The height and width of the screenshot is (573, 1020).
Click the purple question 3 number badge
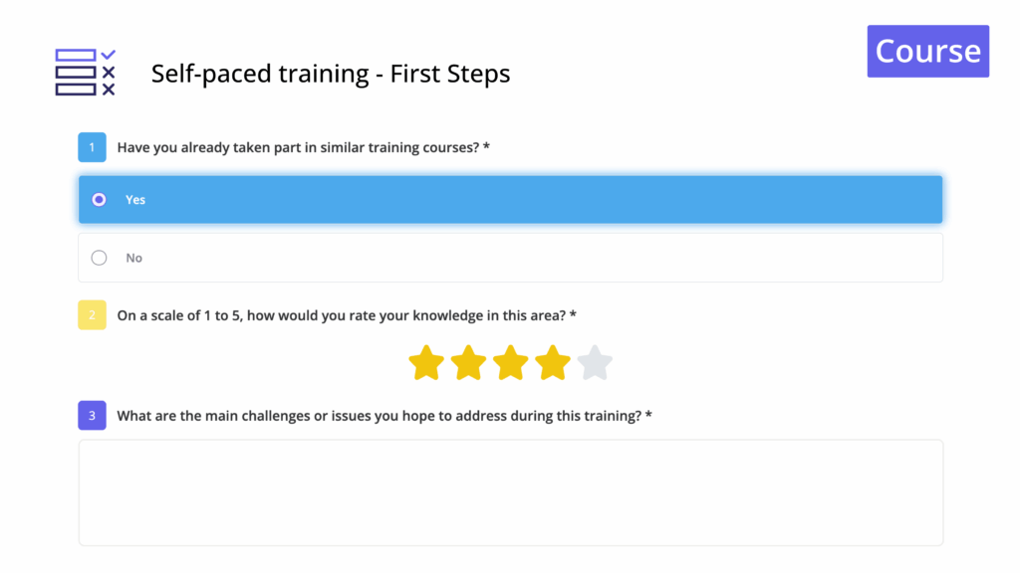[92, 416]
